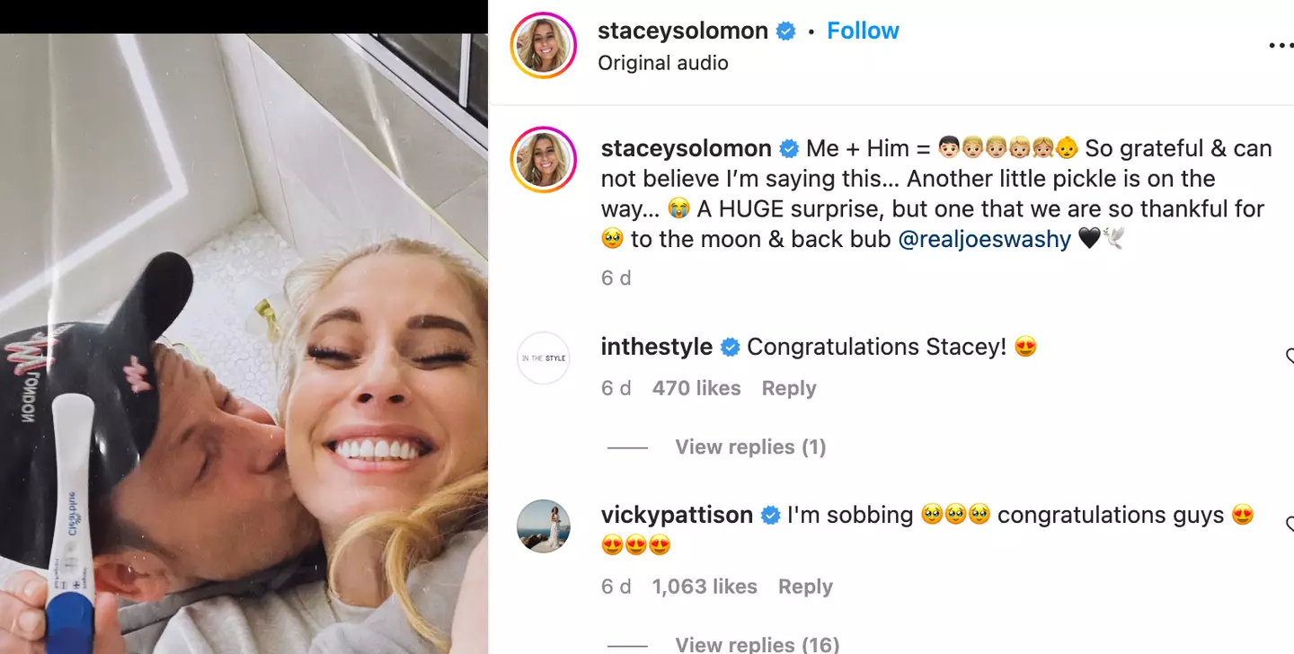
Task: Expand View replies (1) under inthestyle's comment
Action: point(750,446)
